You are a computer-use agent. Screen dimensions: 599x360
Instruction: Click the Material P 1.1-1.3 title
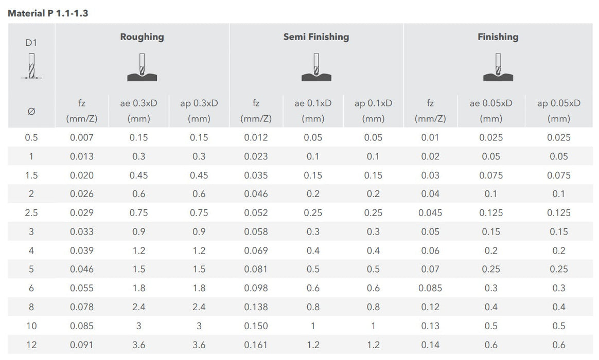(48, 13)
